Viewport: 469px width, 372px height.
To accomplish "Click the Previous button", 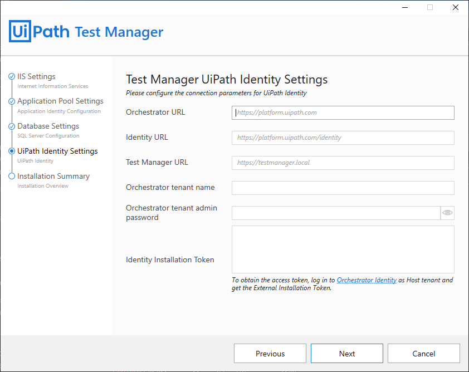I will [270, 354].
